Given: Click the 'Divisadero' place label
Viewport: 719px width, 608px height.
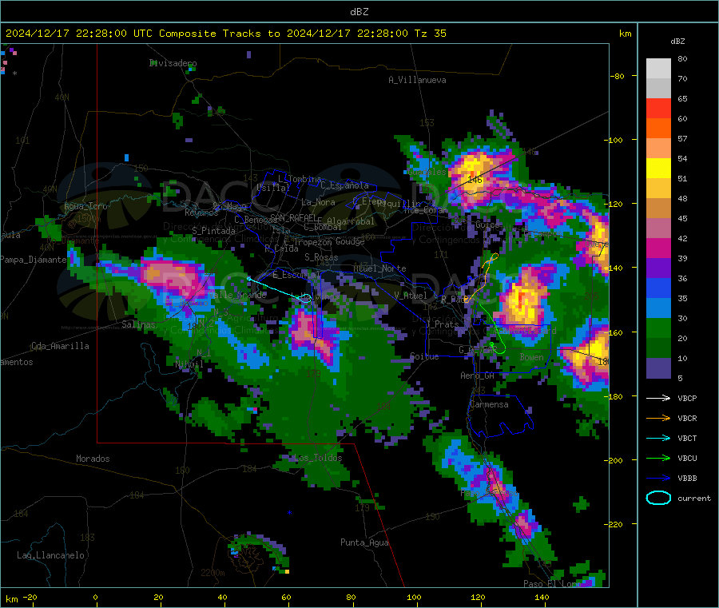Looking at the screenshot, I should pos(173,63).
